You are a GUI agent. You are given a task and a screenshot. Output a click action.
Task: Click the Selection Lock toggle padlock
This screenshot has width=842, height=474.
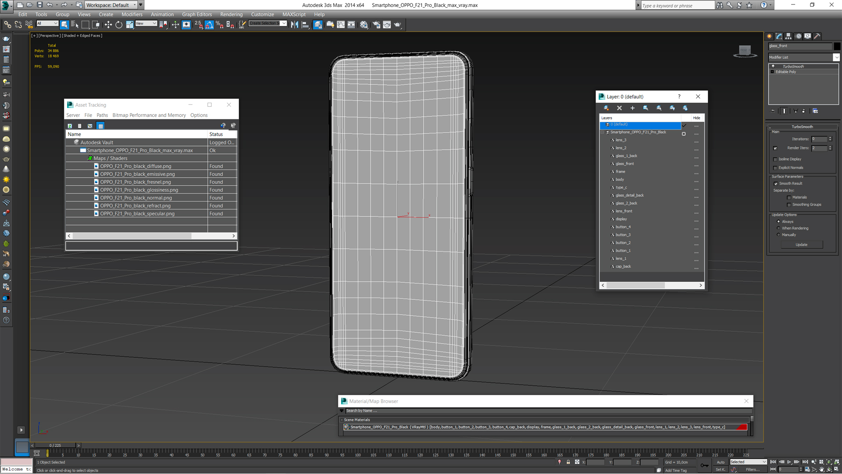click(568, 462)
